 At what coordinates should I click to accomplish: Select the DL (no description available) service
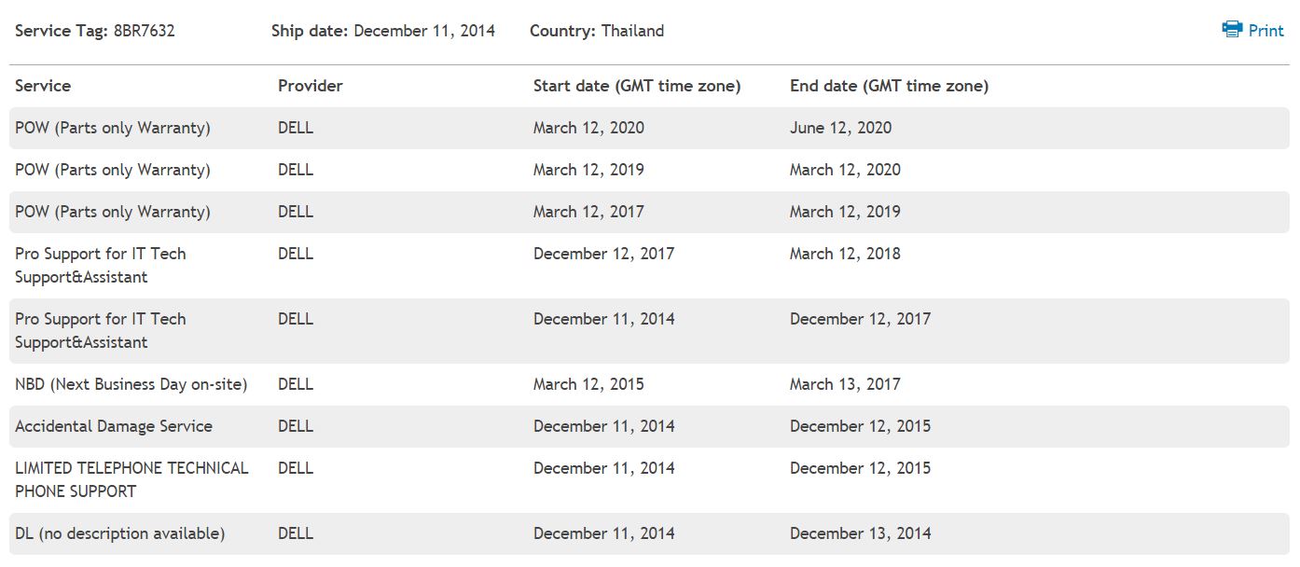[x=120, y=533]
